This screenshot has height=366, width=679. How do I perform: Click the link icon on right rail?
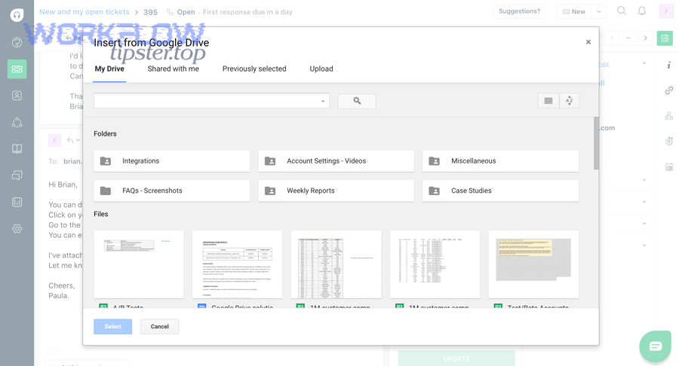(669, 90)
